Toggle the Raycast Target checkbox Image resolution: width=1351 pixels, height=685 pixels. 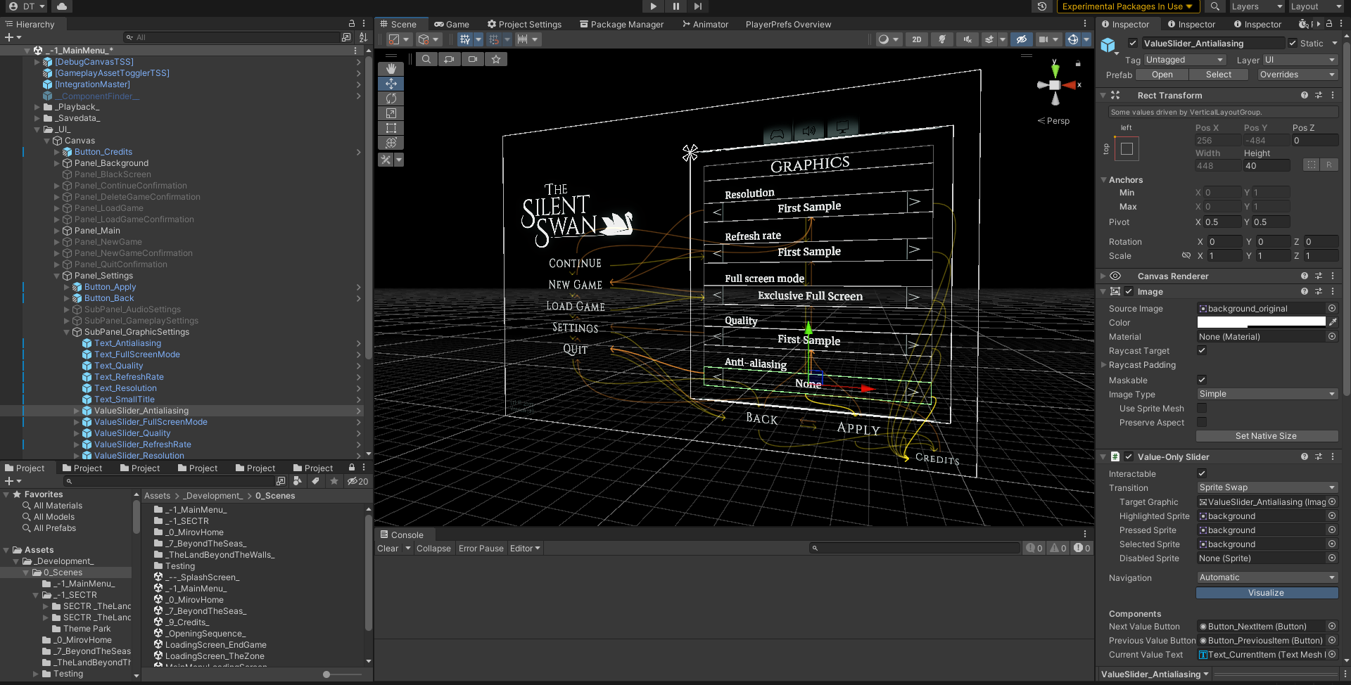click(x=1202, y=350)
